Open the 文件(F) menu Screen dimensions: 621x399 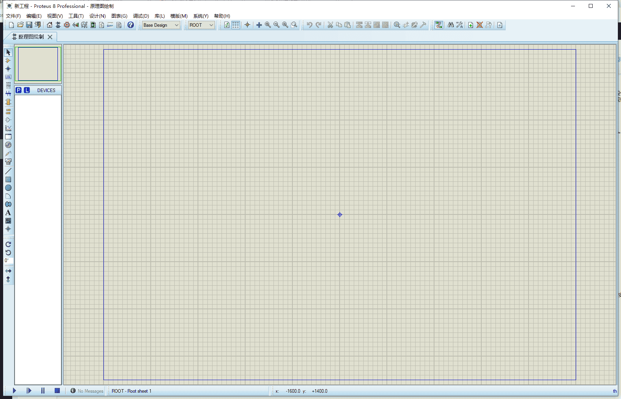click(13, 16)
